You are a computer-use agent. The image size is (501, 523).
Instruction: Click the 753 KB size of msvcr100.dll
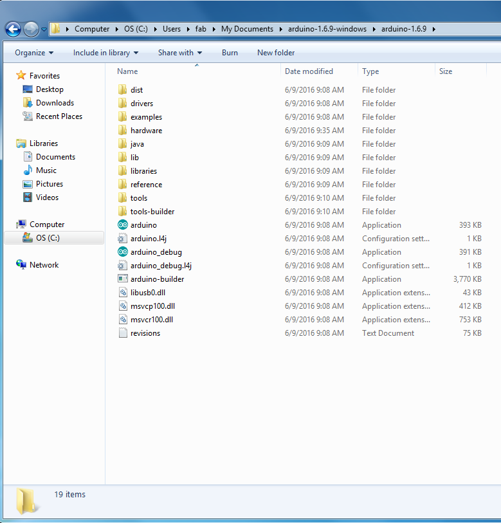tap(470, 320)
